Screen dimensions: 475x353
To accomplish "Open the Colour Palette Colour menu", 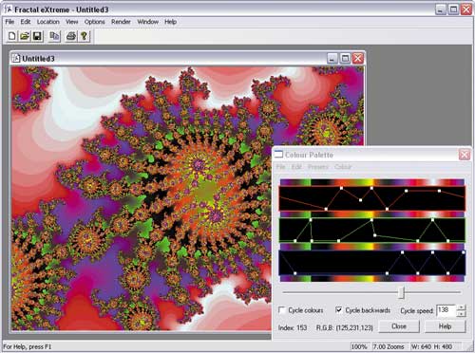I will click(x=343, y=167).
